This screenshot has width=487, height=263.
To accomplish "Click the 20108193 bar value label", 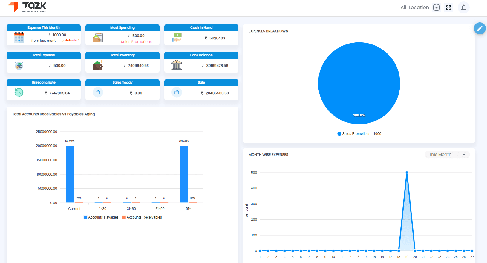I will (x=70, y=141).
